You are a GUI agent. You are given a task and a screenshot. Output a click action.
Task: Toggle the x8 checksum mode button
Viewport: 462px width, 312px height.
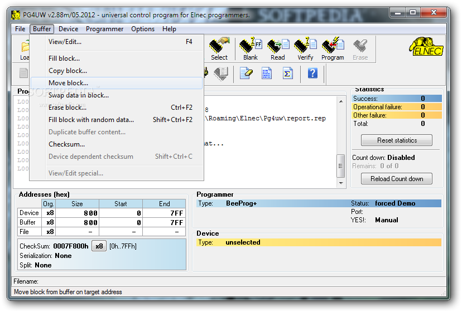(99, 246)
